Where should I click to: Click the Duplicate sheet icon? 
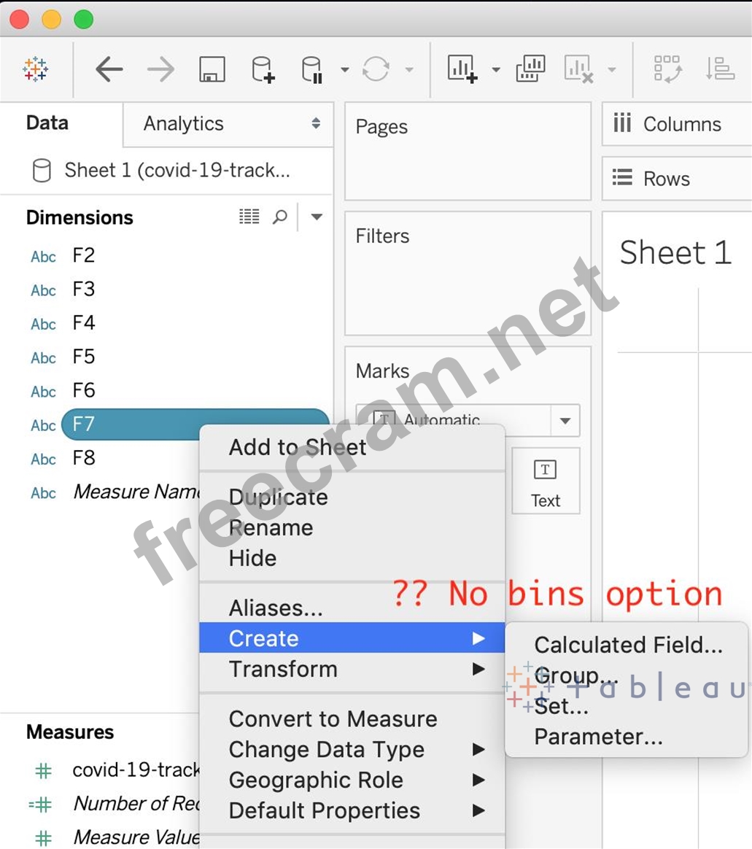coord(530,69)
